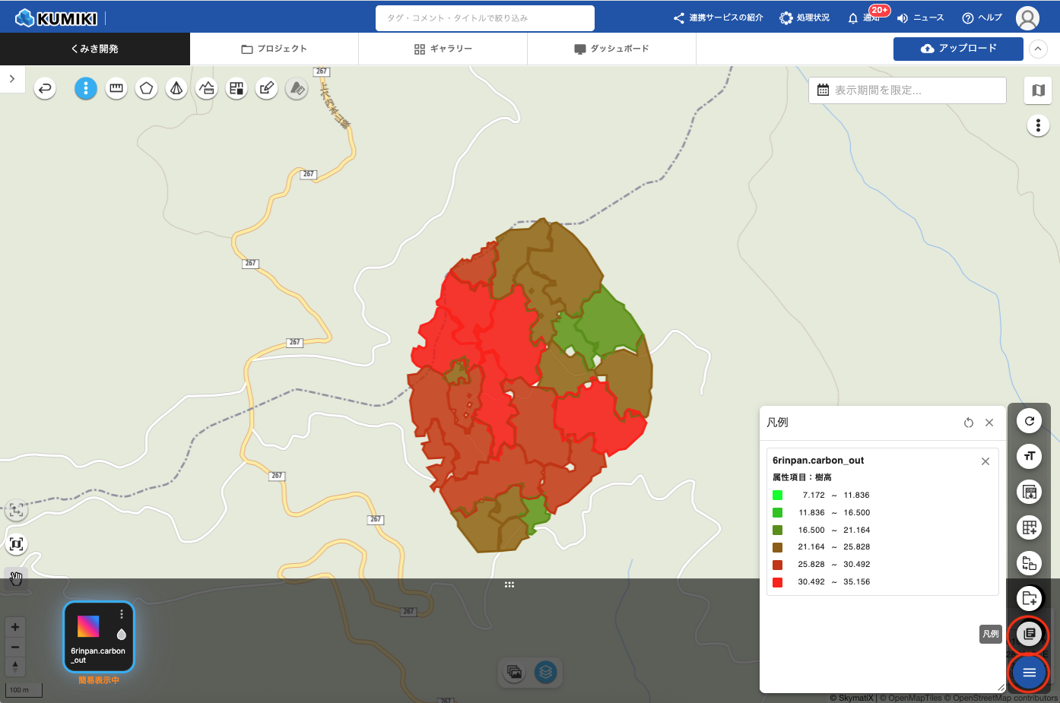
Task: Open the ギャラリー tab
Action: 443,49
